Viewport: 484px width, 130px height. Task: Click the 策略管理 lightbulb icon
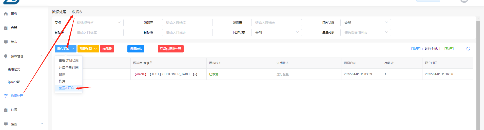6,56
